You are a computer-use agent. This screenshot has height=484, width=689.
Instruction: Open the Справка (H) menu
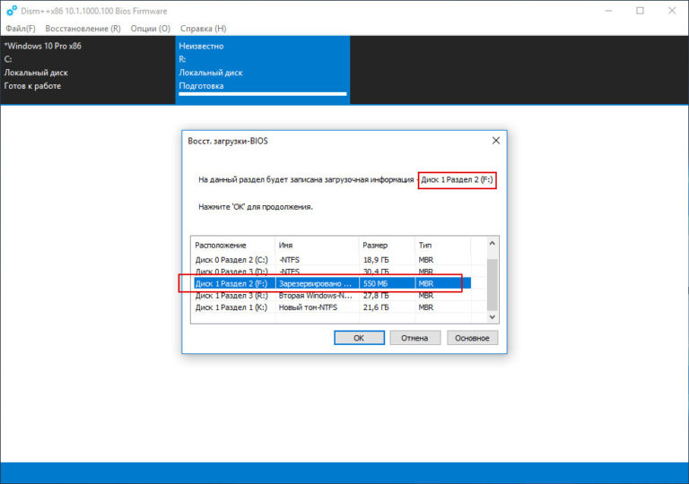203,29
